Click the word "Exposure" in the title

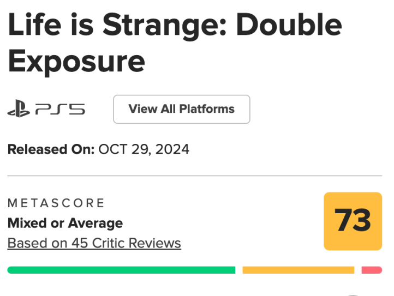pos(76,62)
